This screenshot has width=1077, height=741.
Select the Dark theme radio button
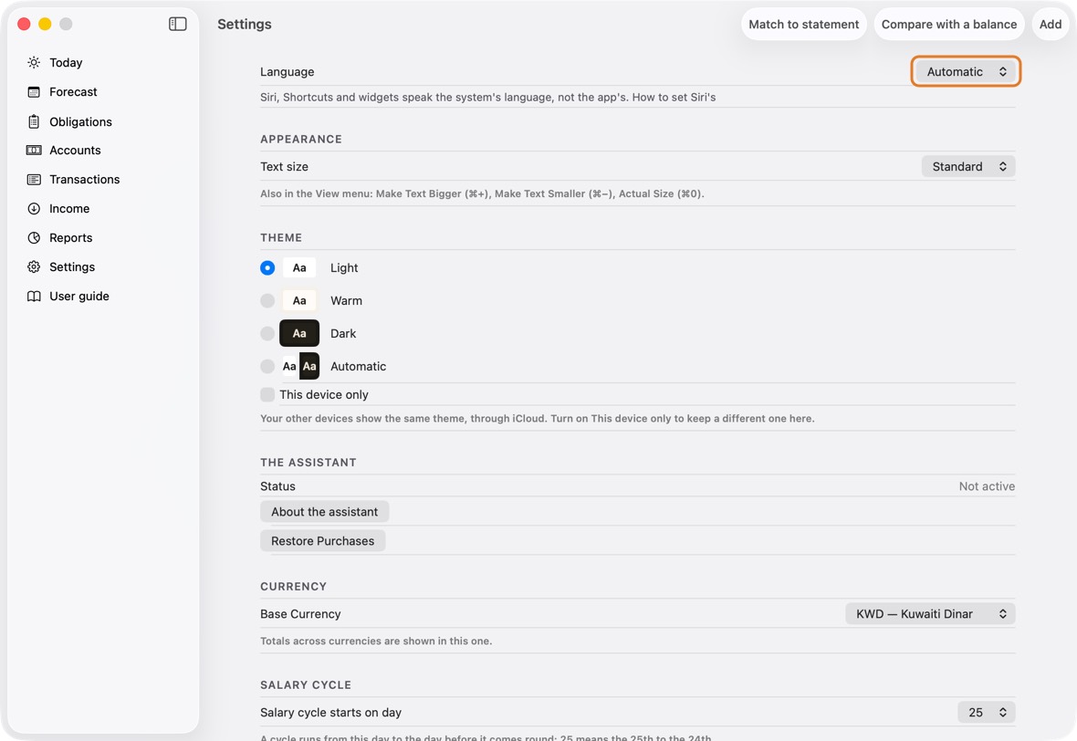pos(267,334)
